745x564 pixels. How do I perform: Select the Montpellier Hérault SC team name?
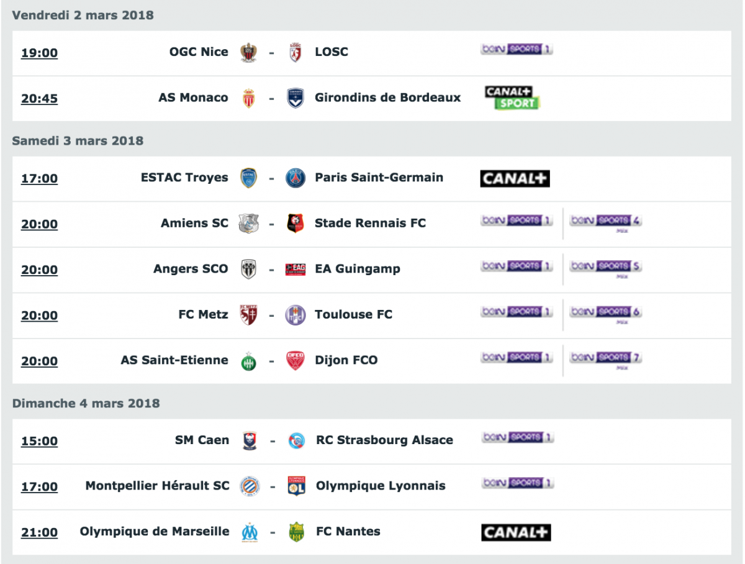157,486
